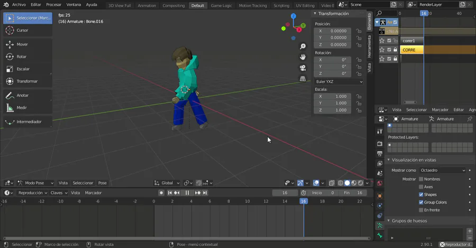Click timeline horizontal scrollbar
Viewport: 476px width, 248px height.
tap(186, 238)
